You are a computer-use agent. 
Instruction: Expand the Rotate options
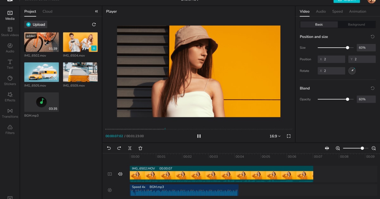pyautogui.click(x=352, y=71)
